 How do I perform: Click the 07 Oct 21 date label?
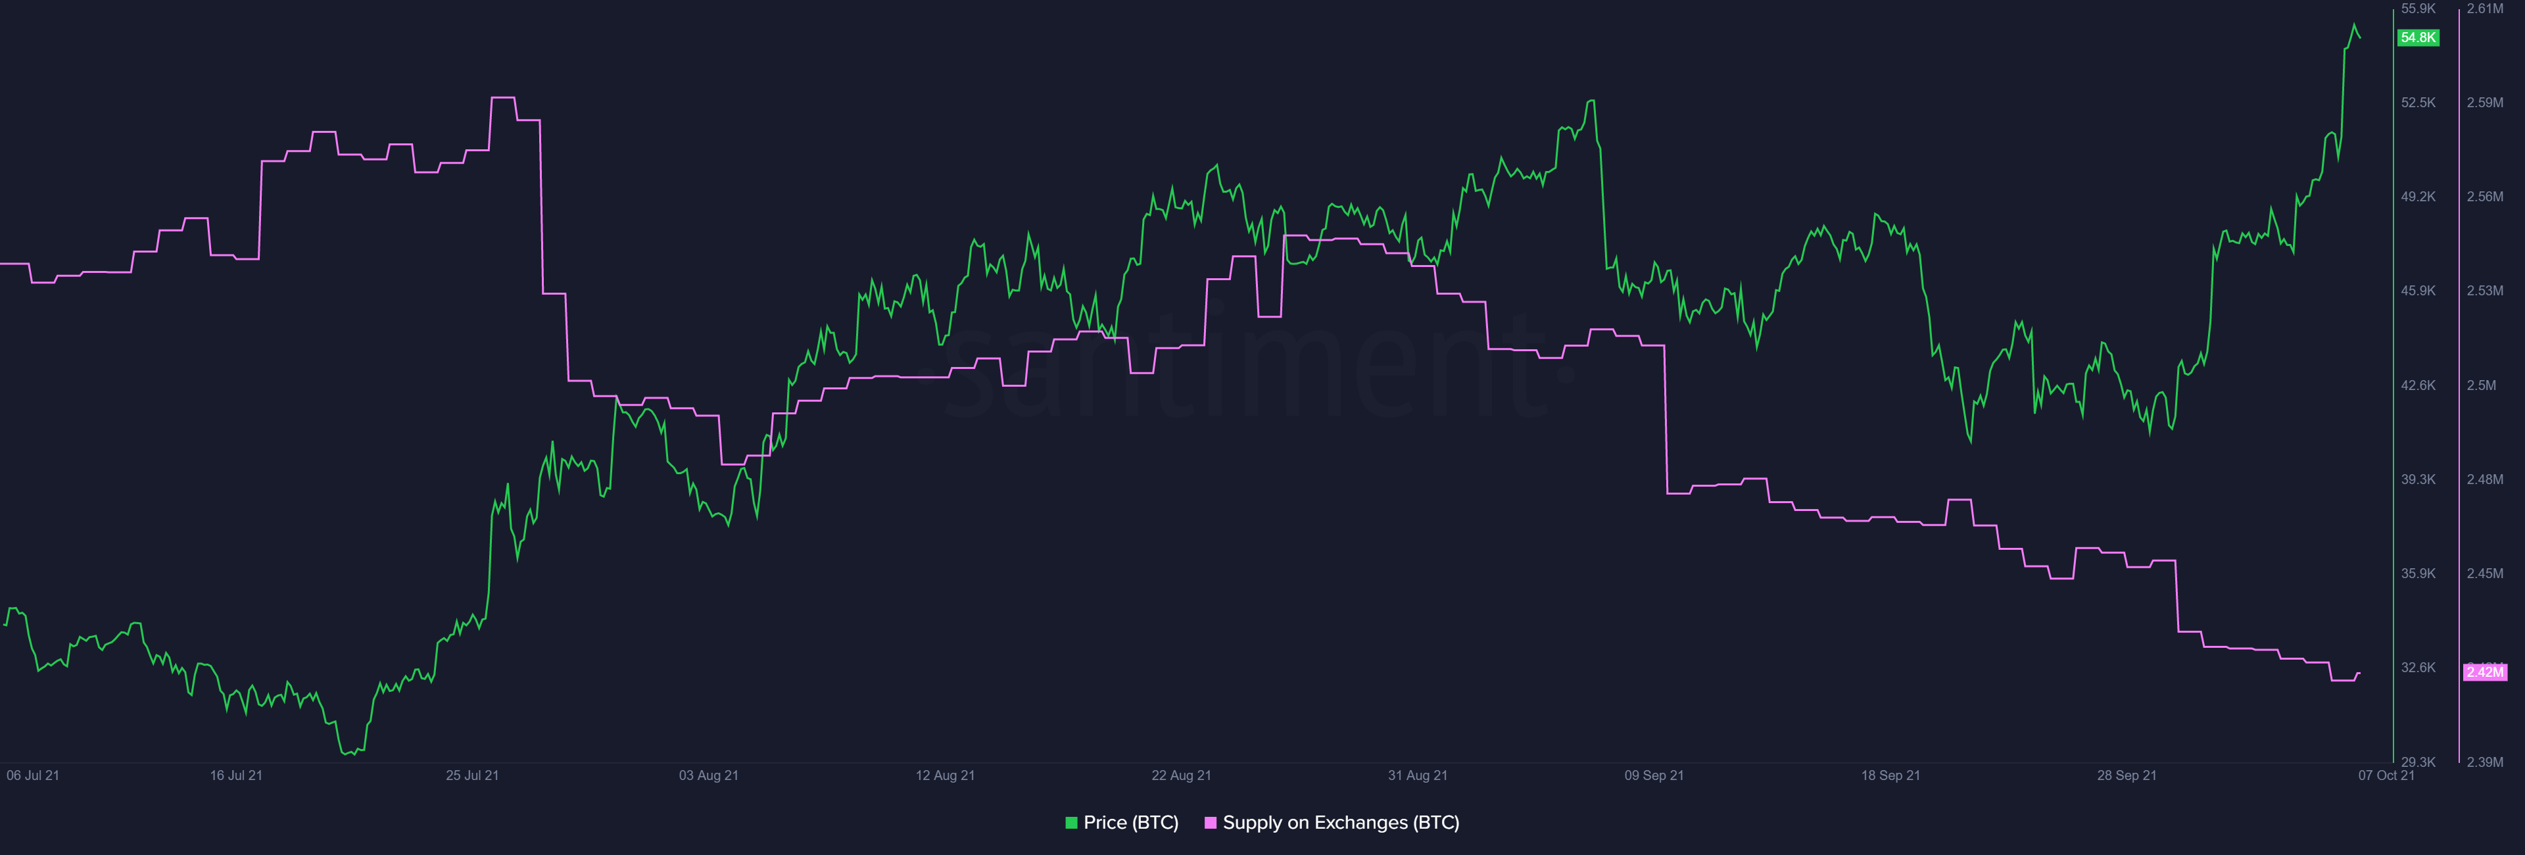[x=2386, y=775]
